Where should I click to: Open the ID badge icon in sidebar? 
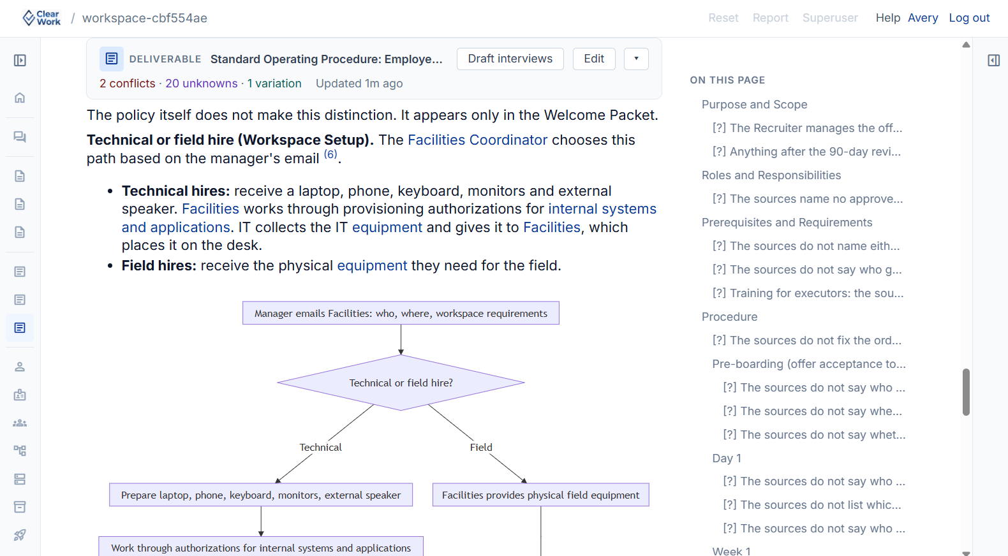20,395
